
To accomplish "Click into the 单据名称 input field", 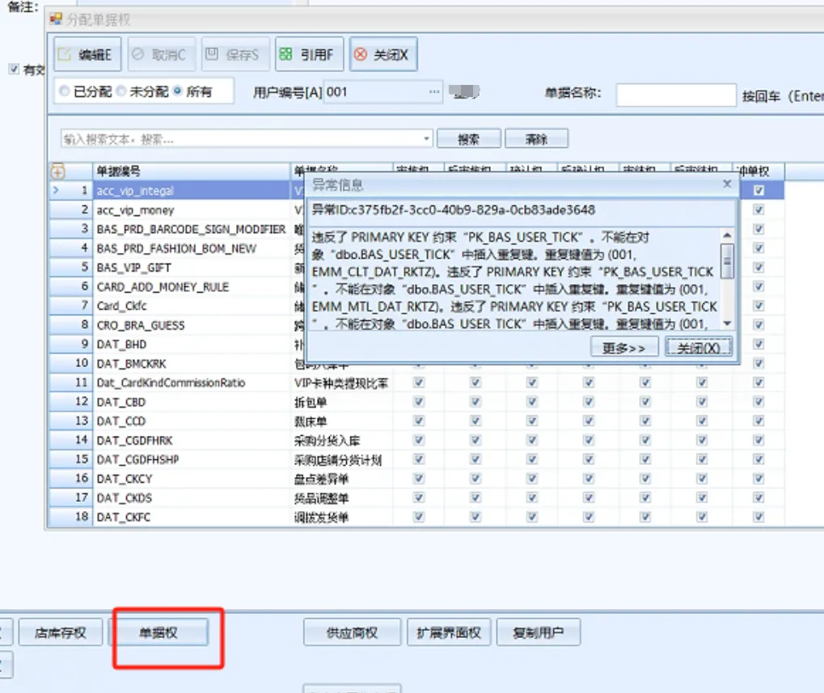I will pyautogui.click(x=675, y=95).
